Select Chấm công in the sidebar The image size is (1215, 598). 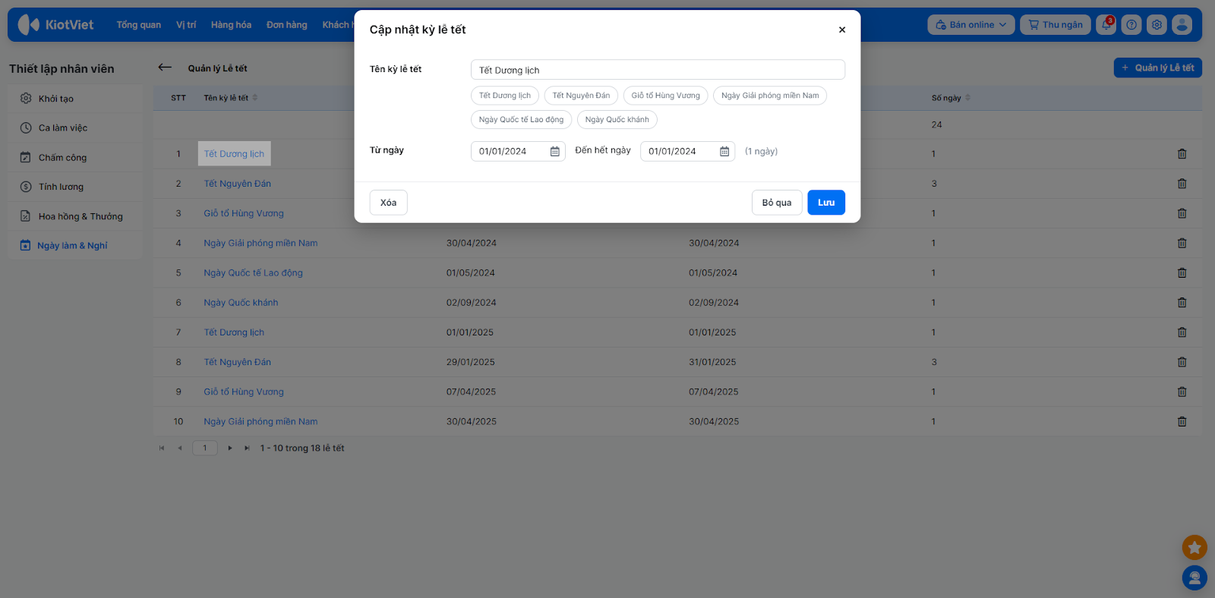coord(76,158)
